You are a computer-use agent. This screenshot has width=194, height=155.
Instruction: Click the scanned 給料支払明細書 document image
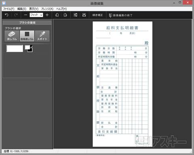point(122,84)
